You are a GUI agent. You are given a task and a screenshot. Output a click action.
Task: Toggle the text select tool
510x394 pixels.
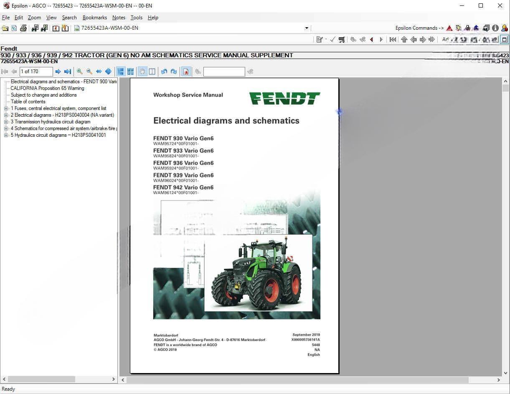point(152,72)
